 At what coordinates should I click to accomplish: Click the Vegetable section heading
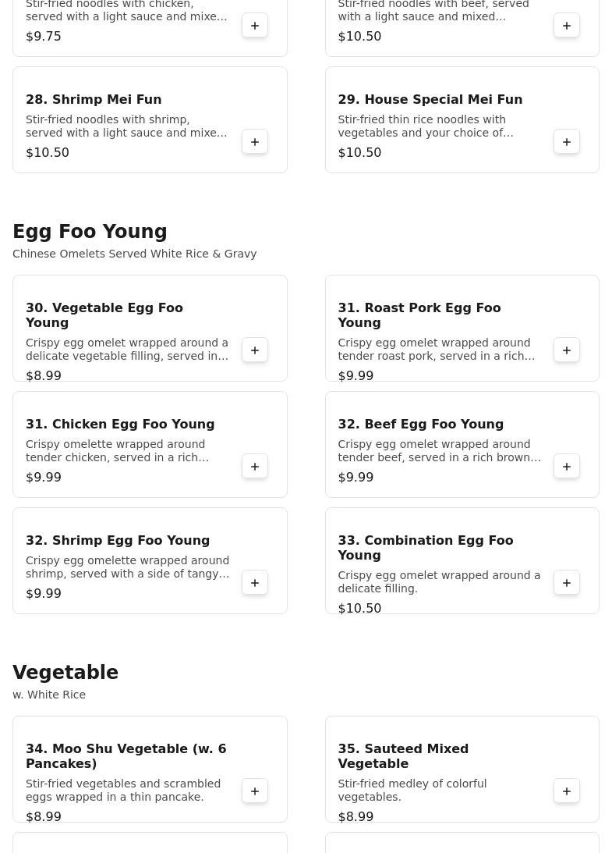[x=65, y=673]
